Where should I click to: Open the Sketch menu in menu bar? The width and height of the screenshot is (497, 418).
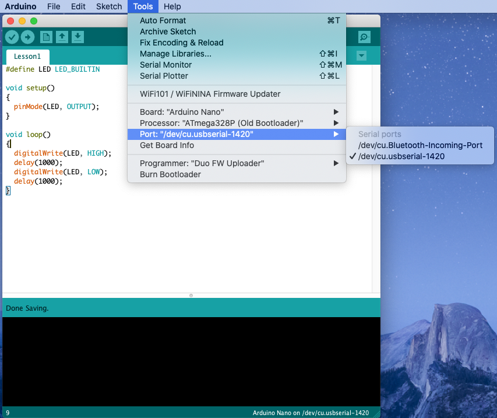(x=109, y=6)
